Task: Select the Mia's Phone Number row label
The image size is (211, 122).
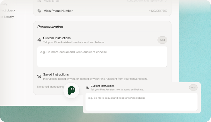Action: 58,11
